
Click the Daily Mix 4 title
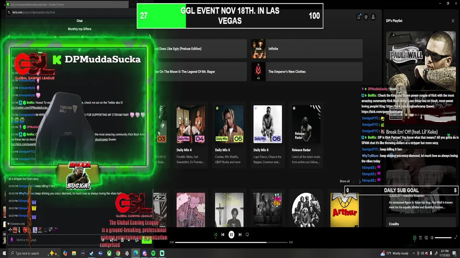pyautogui.click(x=184, y=150)
